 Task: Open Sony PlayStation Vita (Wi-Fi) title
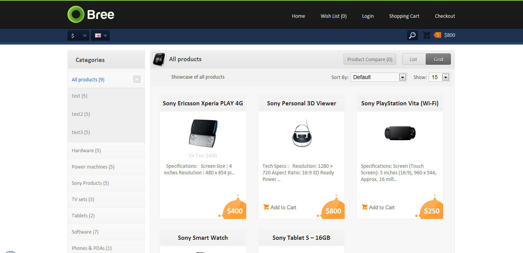pyautogui.click(x=400, y=103)
